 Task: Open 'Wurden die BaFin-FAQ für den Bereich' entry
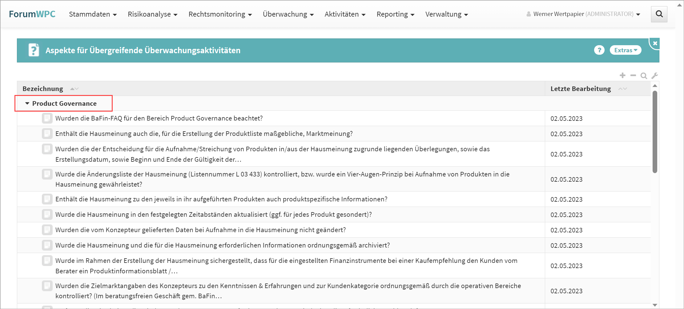click(x=159, y=118)
